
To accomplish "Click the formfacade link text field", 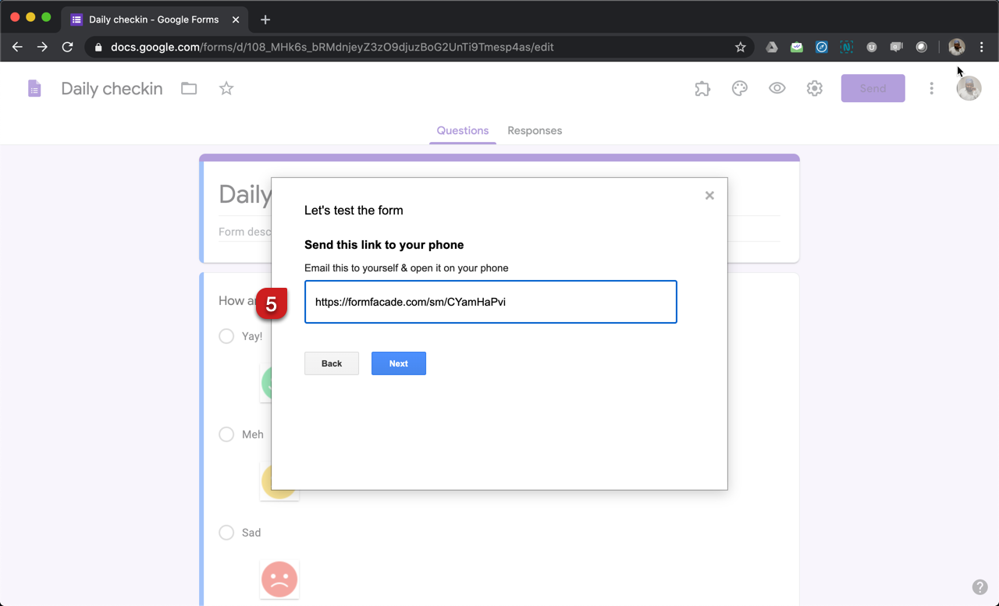I will [490, 302].
